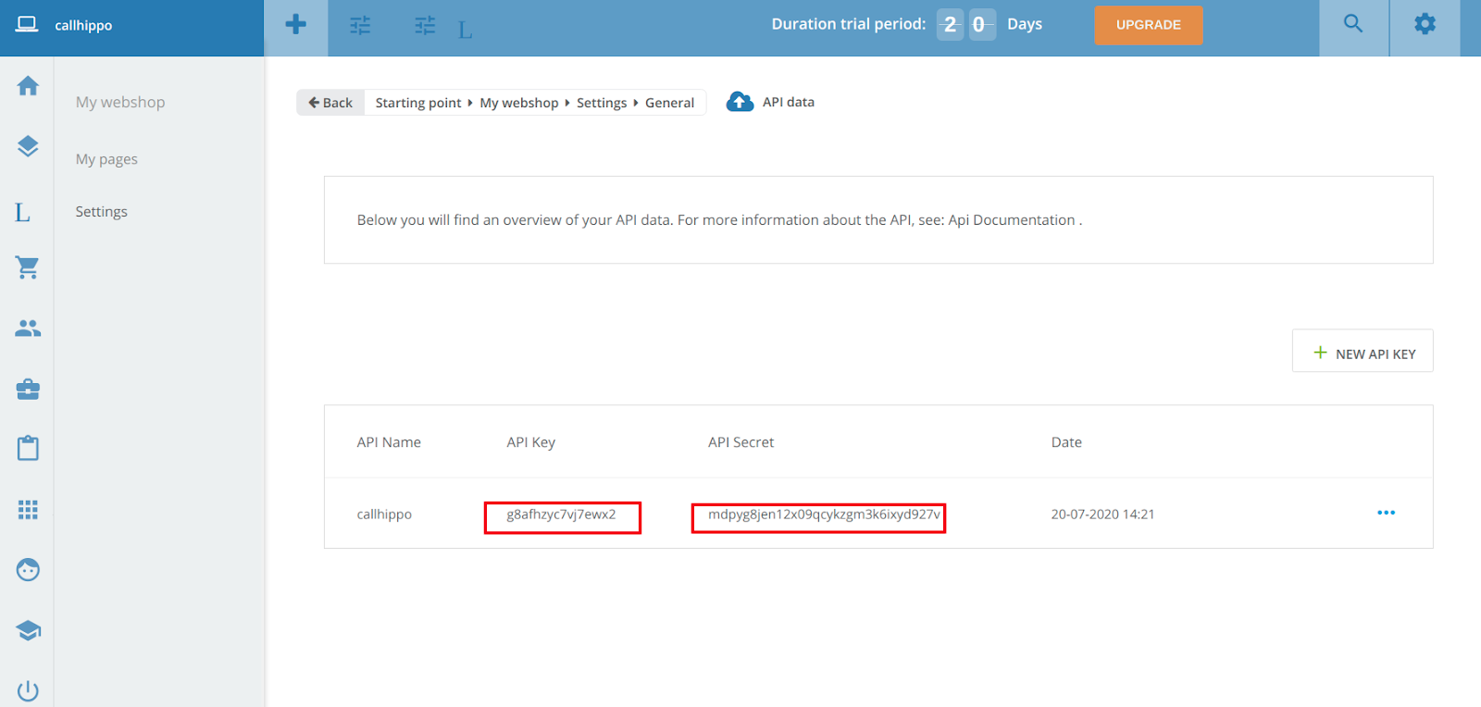Click the Date column header

pyautogui.click(x=1066, y=442)
